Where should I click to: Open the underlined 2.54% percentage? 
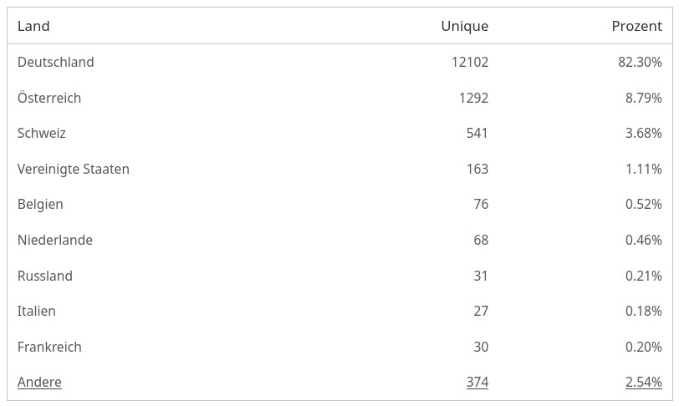pyautogui.click(x=644, y=383)
